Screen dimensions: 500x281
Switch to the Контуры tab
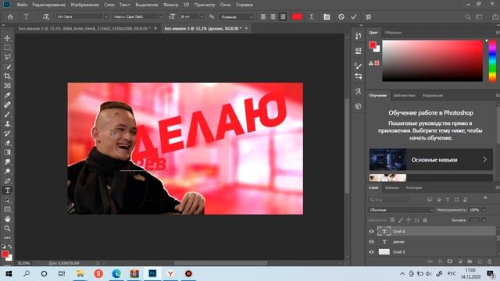pyautogui.click(x=414, y=187)
